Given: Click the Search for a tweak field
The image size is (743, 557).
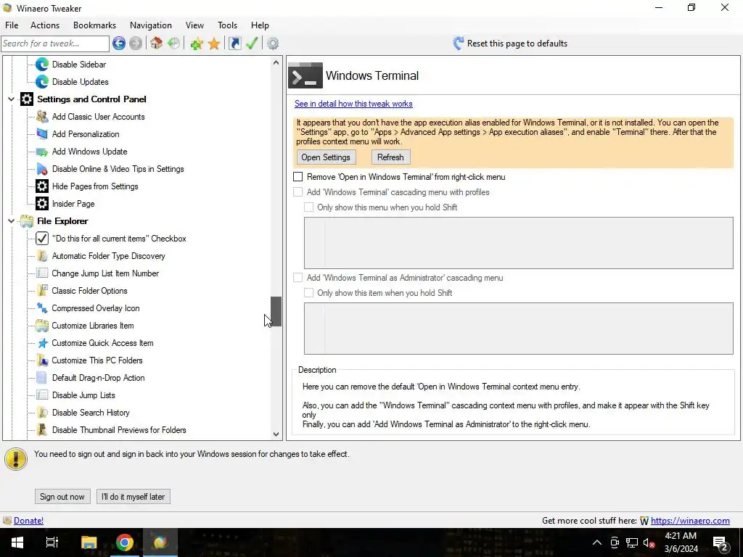Looking at the screenshot, I should click(55, 44).
